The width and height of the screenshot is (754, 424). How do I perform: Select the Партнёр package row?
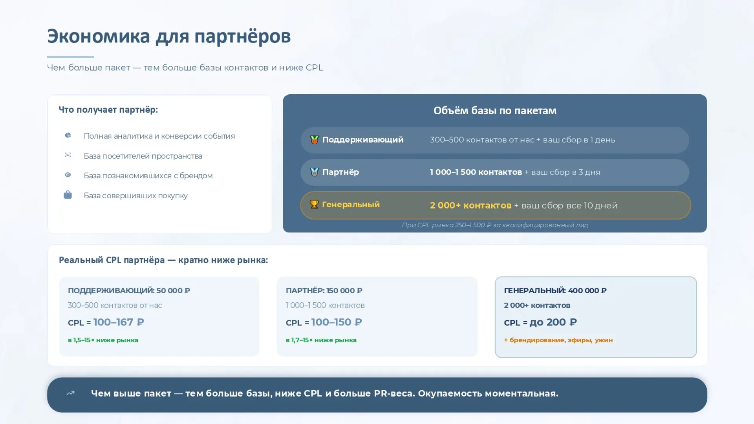tap(495, 172)
